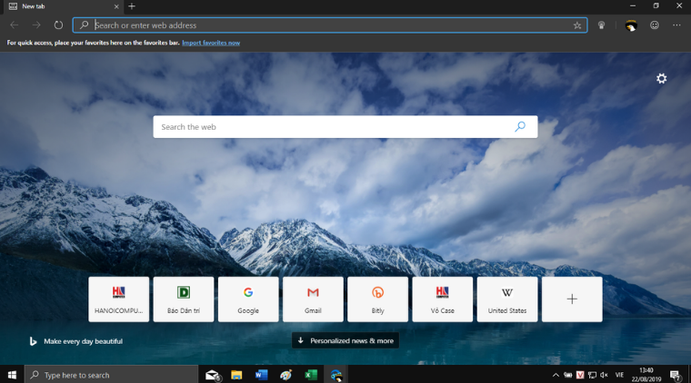The image size is (691, 383).
Task: Focus the address bar field
Action: point(331,25)
